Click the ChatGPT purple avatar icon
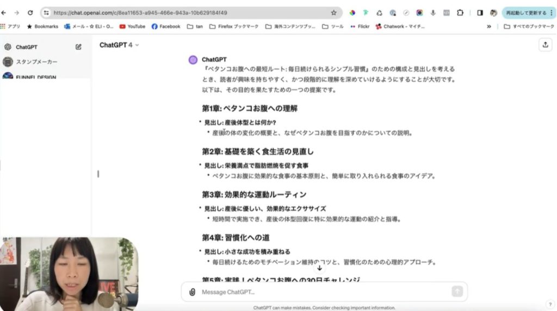This screenshot has width=557, height=311. tap(193, 60)
